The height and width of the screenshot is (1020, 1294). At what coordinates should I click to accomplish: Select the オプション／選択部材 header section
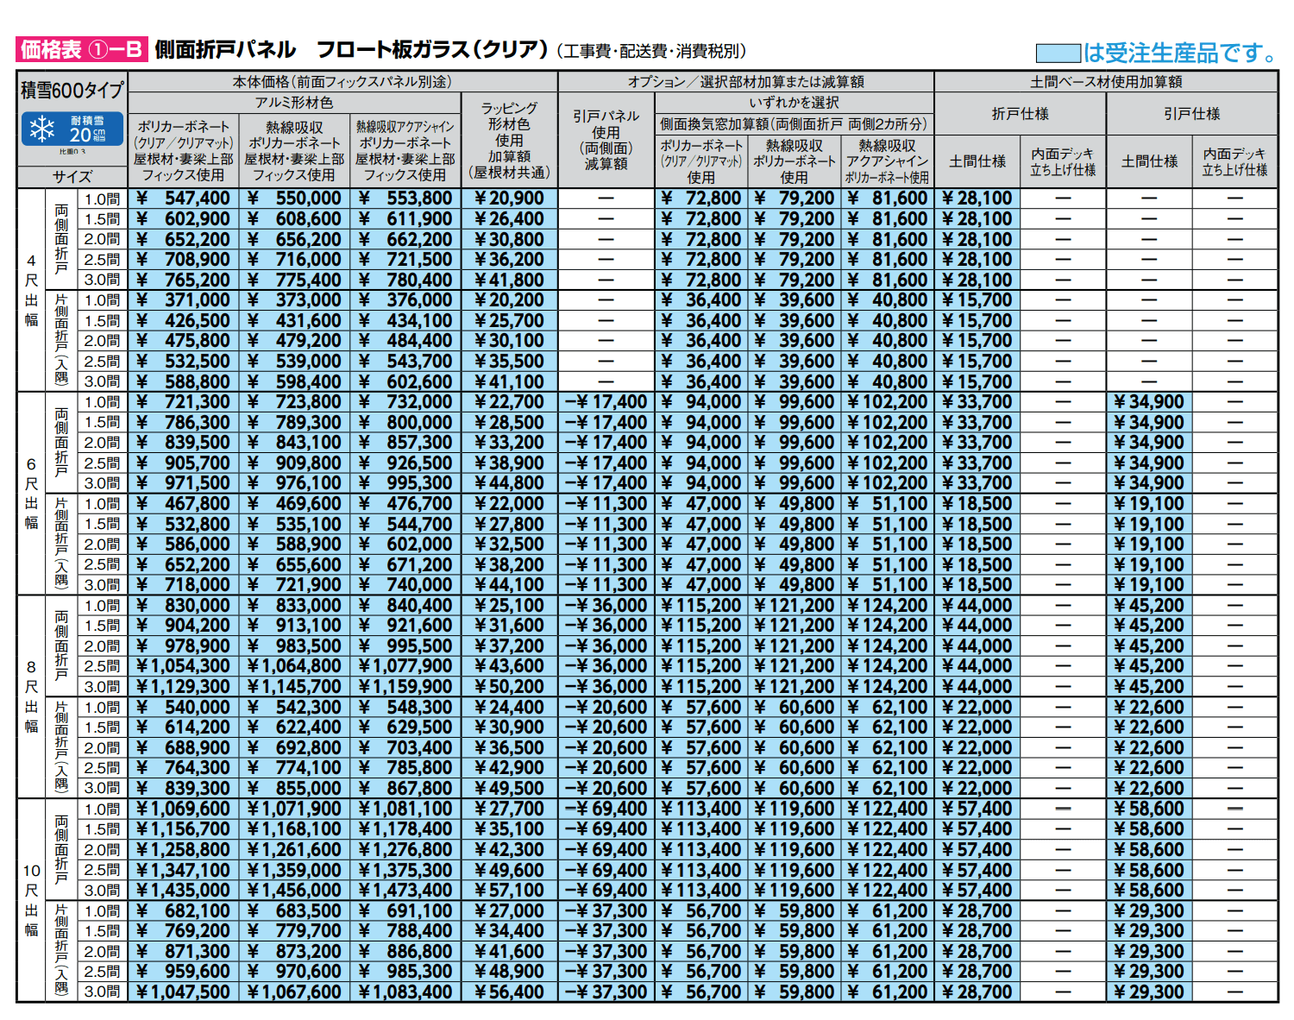745,82
